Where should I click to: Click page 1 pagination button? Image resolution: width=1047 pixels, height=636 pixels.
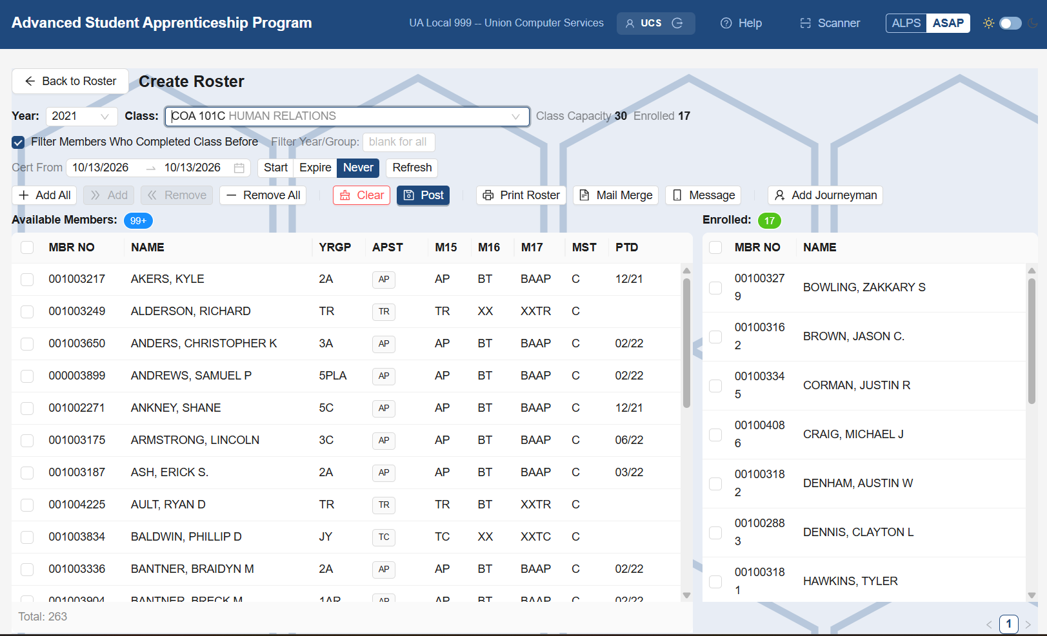pos(1008,624)
